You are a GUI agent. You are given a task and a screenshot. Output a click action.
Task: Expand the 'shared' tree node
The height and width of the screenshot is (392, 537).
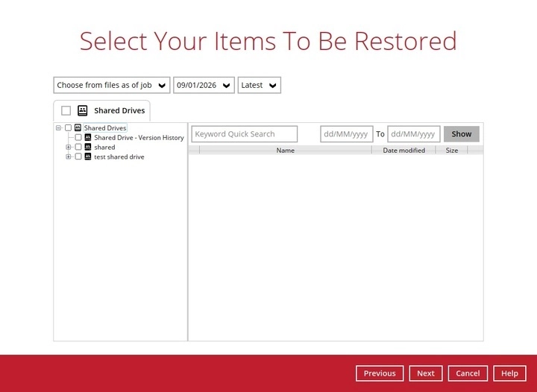69,147
